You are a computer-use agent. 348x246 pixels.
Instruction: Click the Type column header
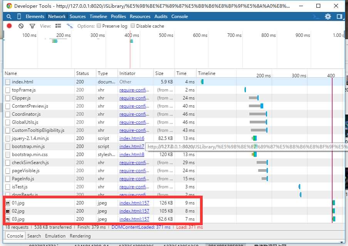107,73
